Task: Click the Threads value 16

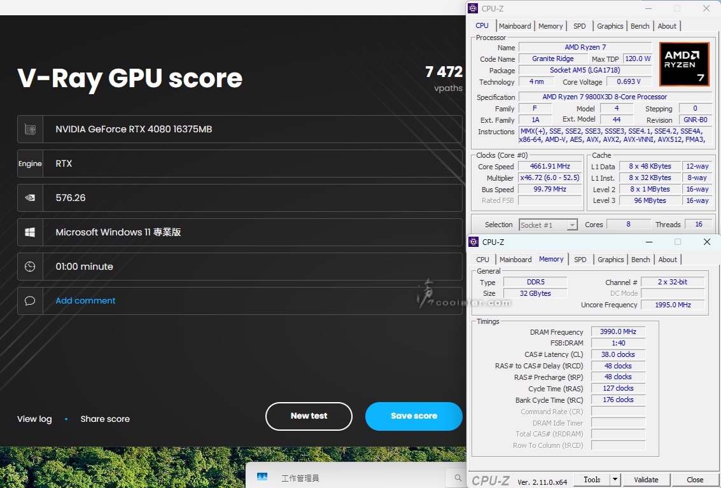Action: point(699,225)
